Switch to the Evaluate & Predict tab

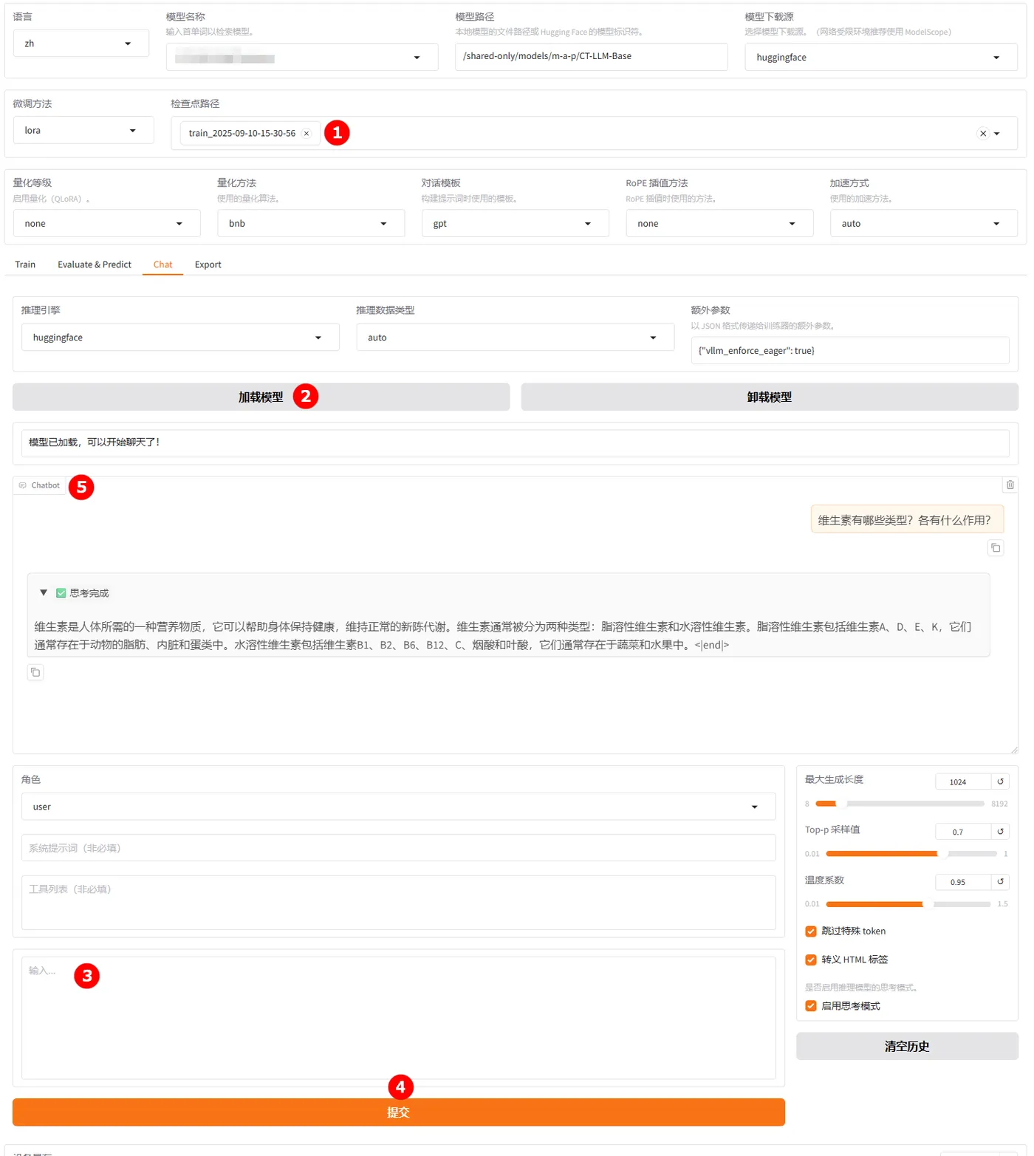[95, 264]
